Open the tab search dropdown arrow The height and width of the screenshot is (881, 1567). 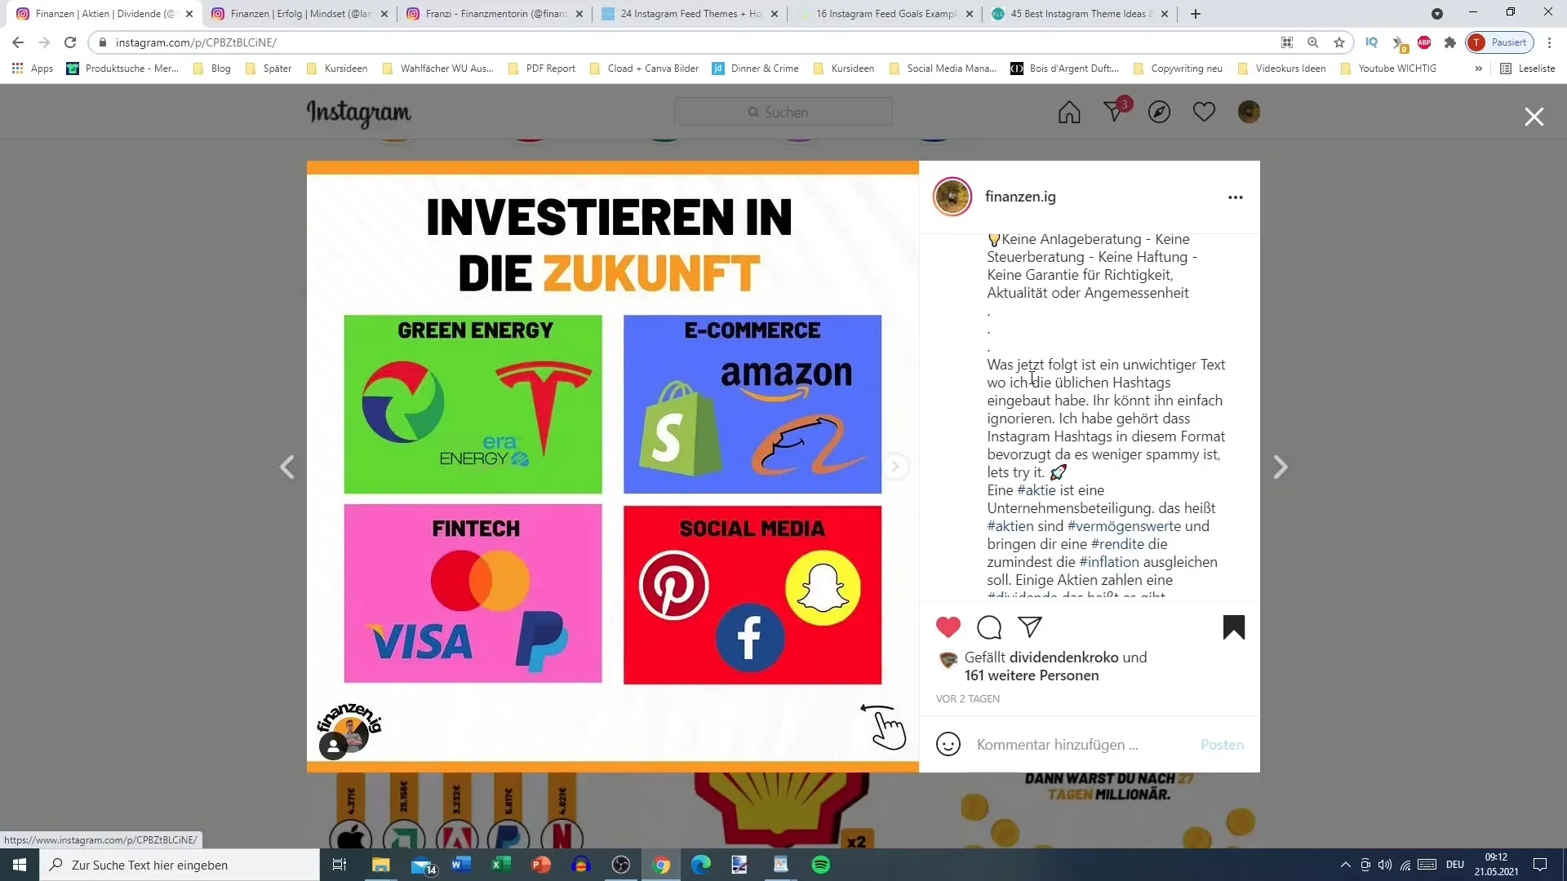tap(1437, 14)
